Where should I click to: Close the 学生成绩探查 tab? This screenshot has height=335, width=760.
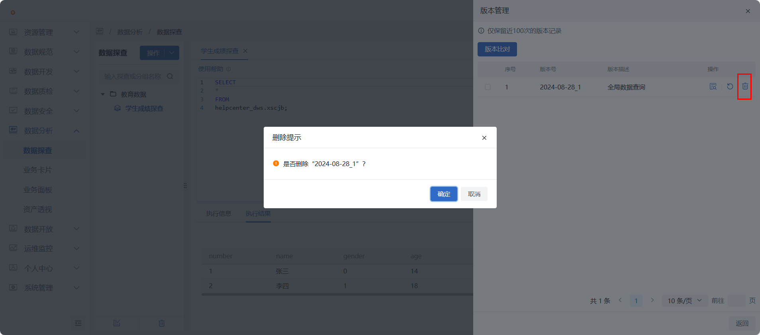(245, 51)
